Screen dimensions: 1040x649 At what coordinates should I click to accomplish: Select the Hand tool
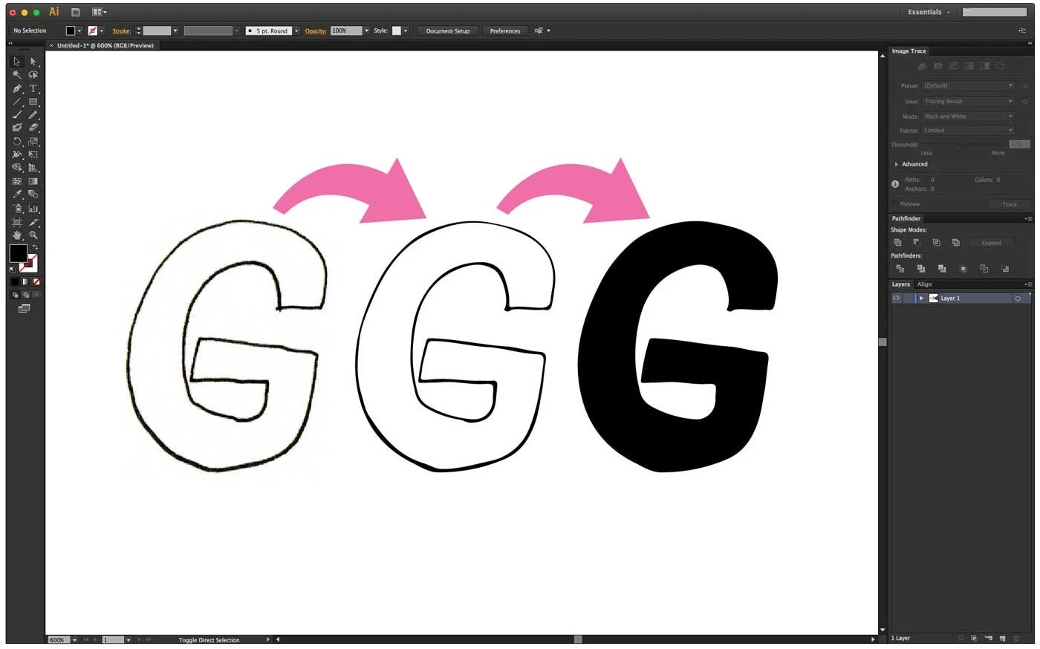click(x=17, y=235)
